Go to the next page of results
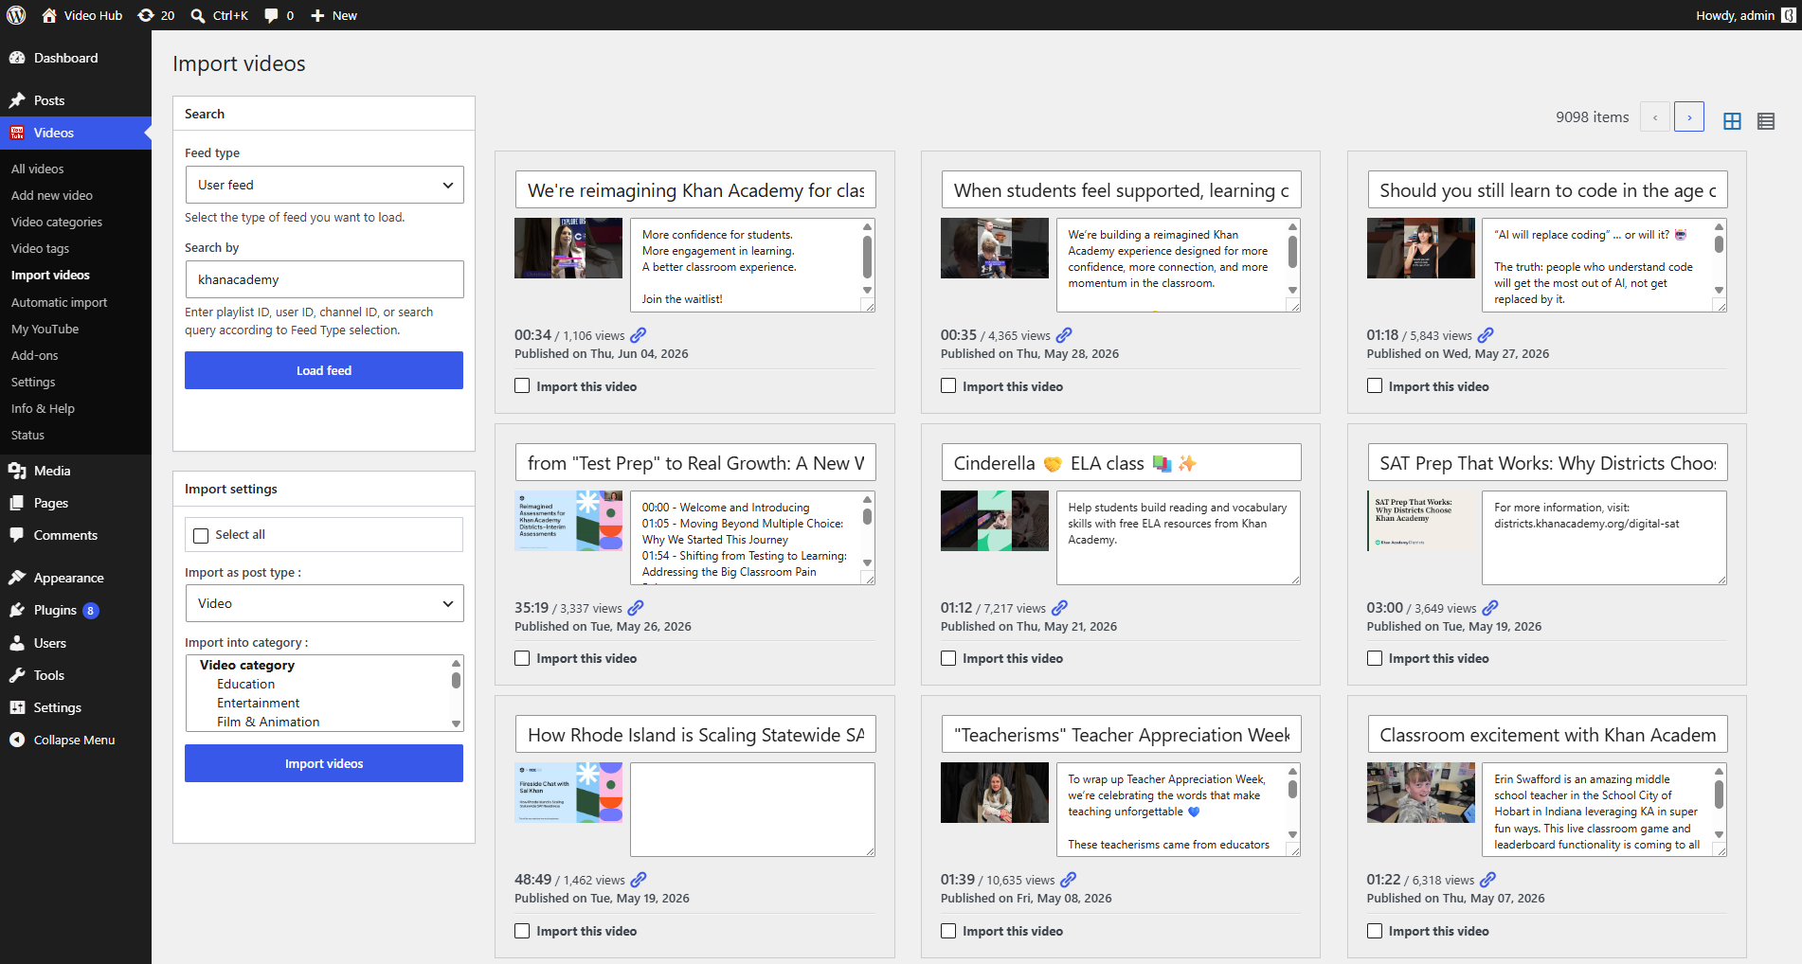This screenshot has width=1802, height=964. (x=1689, y=116)
